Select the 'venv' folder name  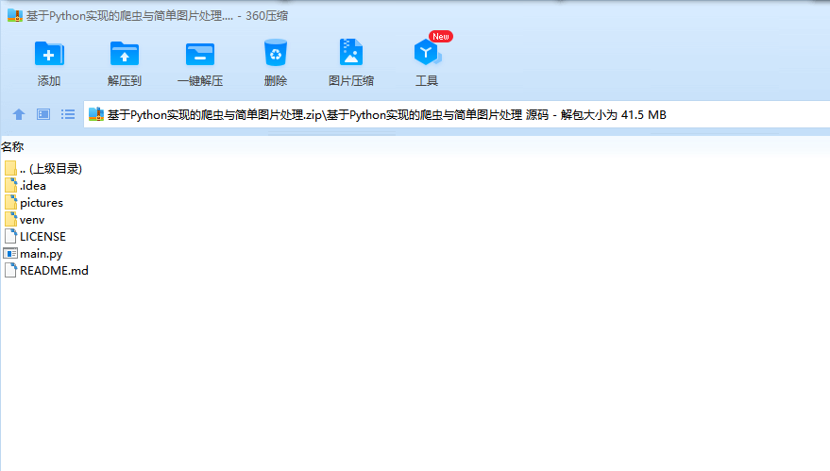32,220
